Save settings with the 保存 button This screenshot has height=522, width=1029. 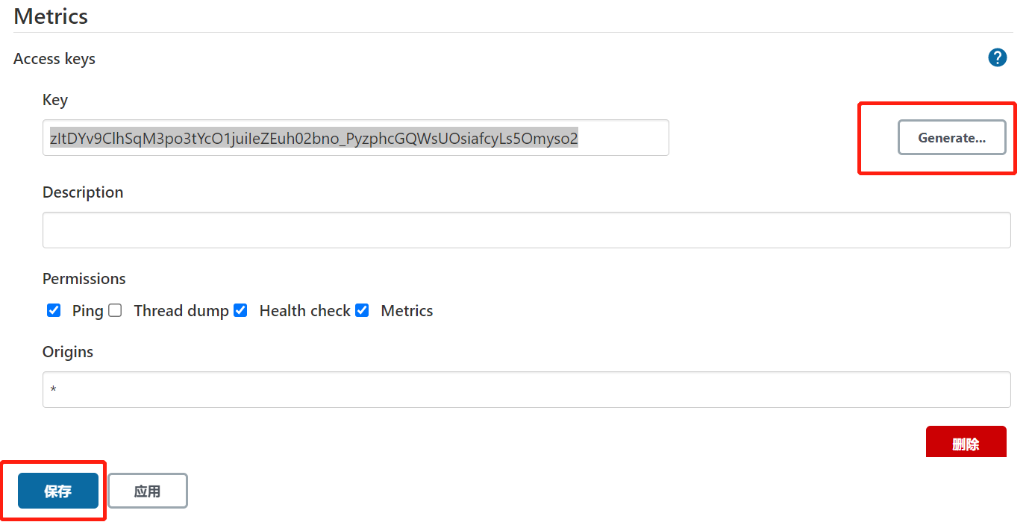pyautogui.click(x=58, y=491)
